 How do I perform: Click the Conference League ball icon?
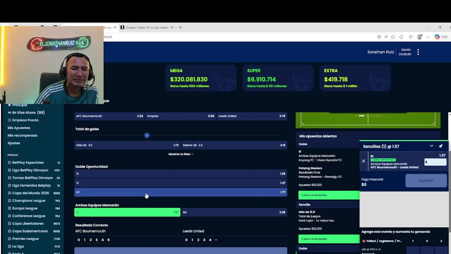point(10,216)
